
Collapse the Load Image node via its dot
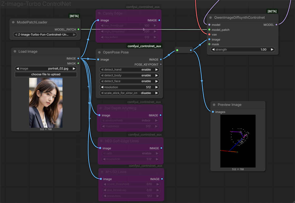(15, 52)
